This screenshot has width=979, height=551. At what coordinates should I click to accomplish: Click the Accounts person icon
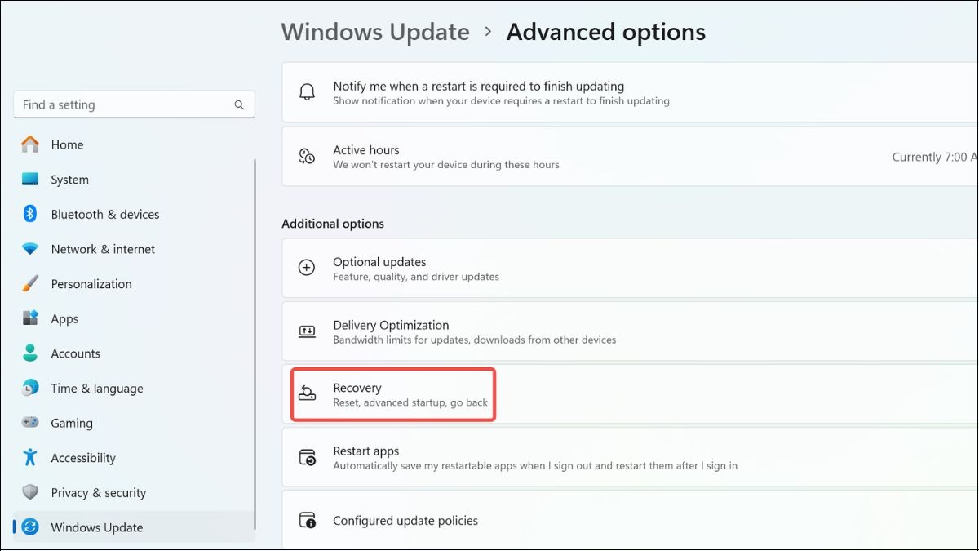pyautogui.click(x=30, y=353)
